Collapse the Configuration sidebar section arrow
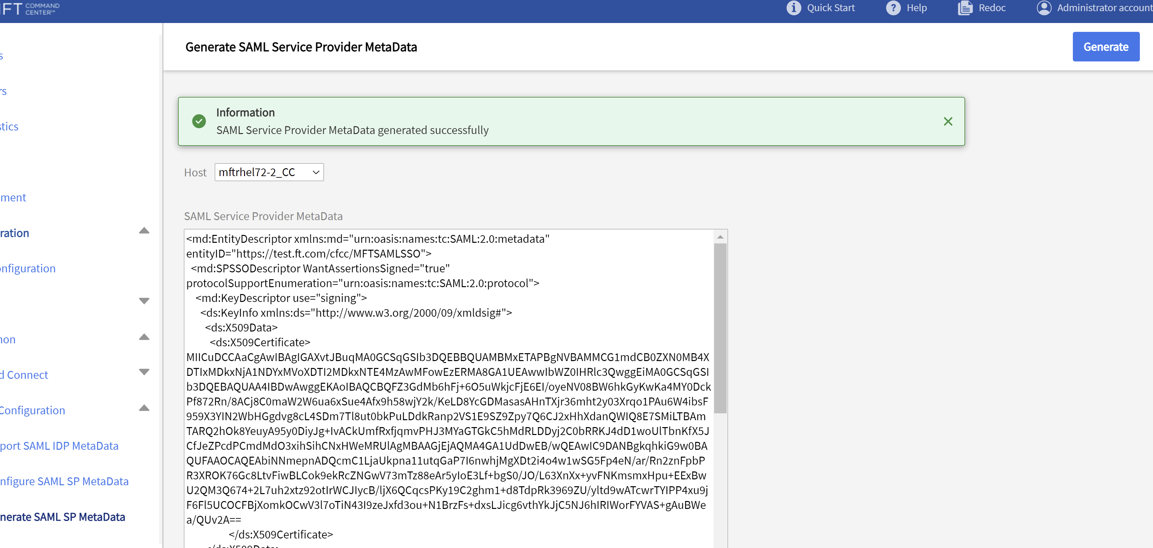This screenshot has width=1153, height=548. point(144,408)
